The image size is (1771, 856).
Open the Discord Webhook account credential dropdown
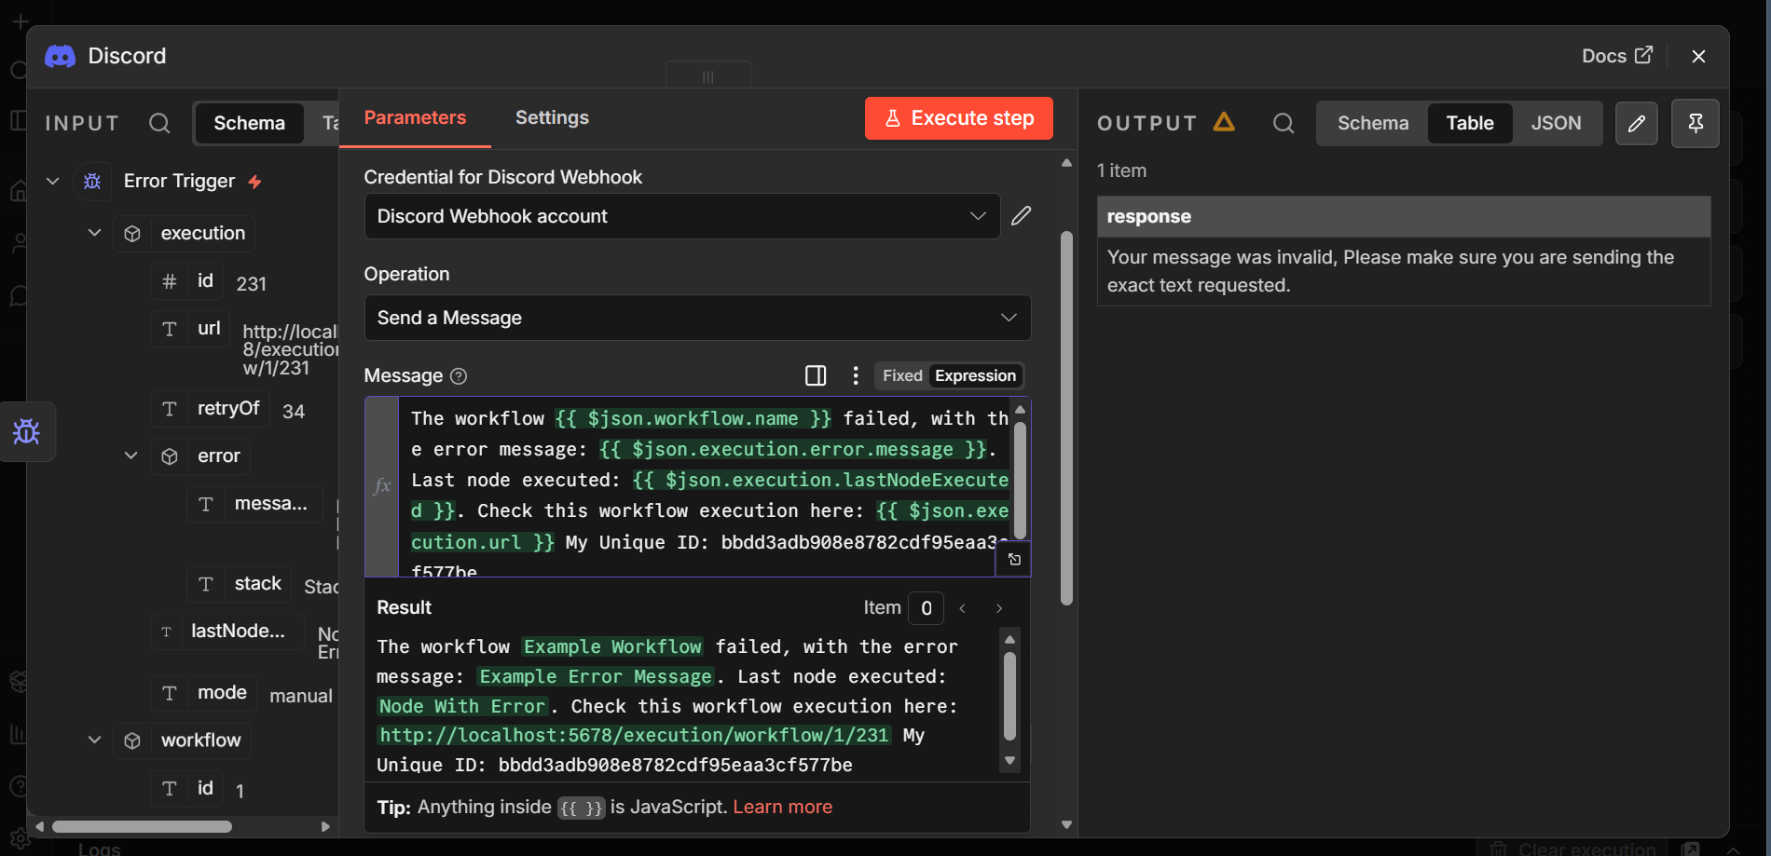681,216
